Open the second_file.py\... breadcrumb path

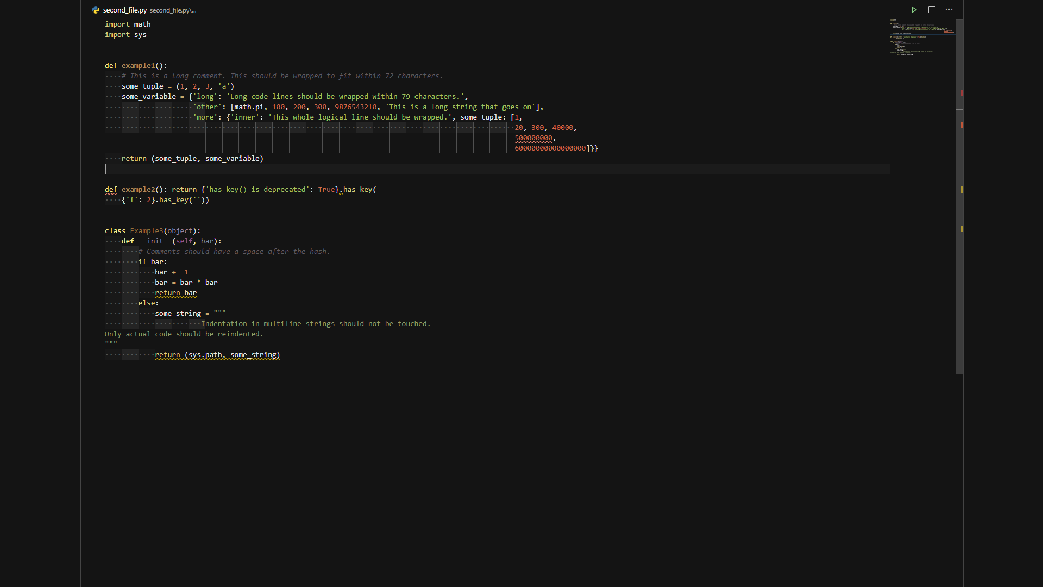click(173, 10)
